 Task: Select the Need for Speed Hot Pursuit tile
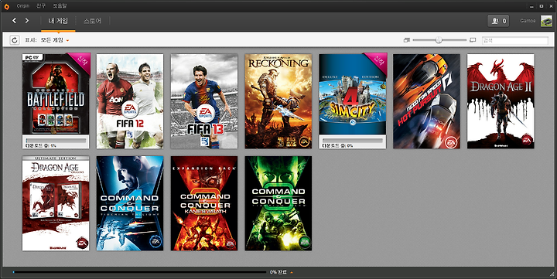pyautogui.click(x=426, y=101)
